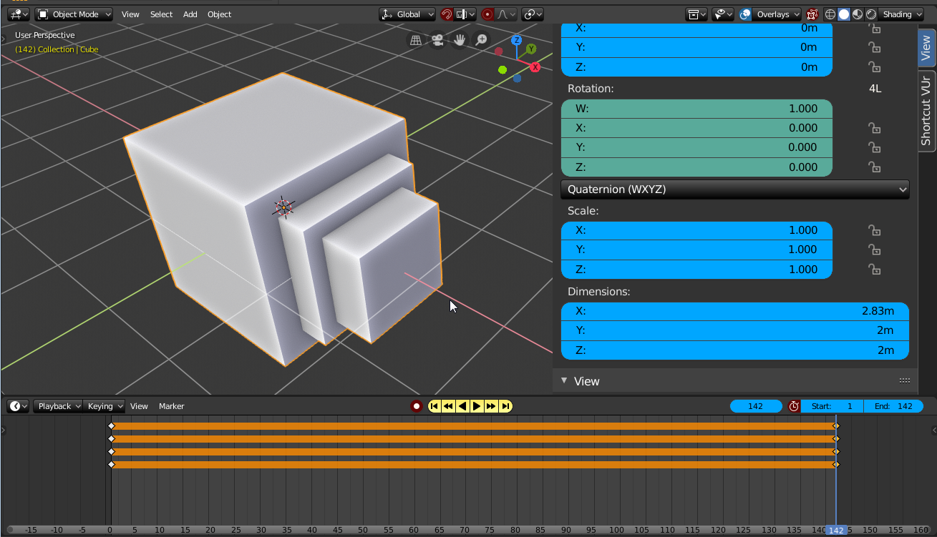Click the hand pan-view icon
The image size is (937, 537).
point(460,40)
